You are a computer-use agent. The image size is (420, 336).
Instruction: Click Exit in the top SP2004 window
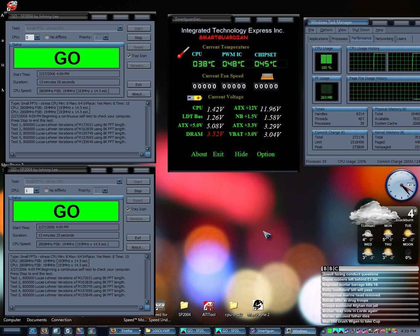pos(138,85)
